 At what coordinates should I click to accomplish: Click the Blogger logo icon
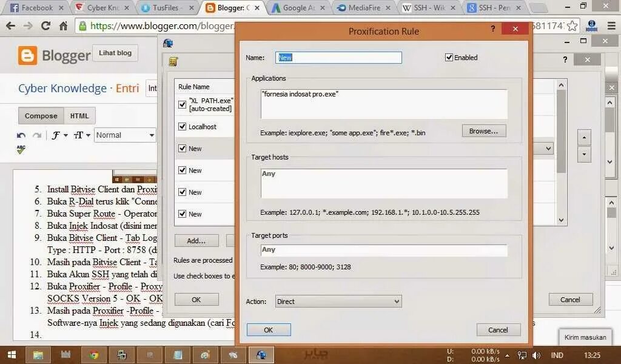coord(27,55)
